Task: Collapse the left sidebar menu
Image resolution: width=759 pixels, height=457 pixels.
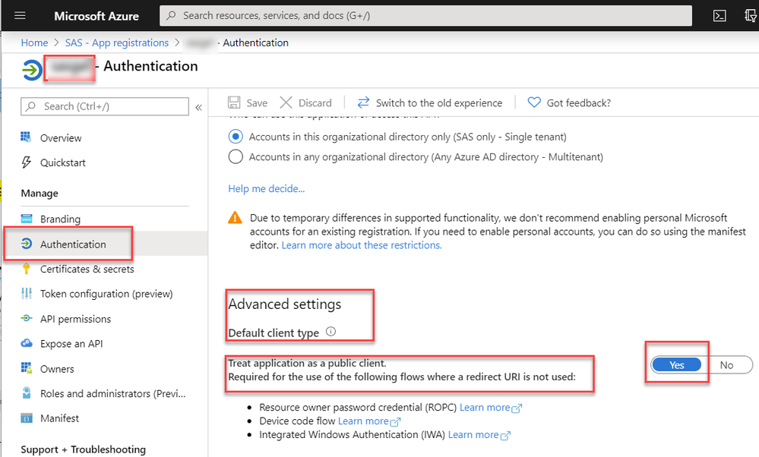Action: click(x=198, y=107)
